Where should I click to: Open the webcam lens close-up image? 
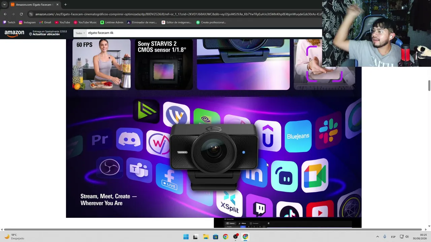tap(243, 65)
